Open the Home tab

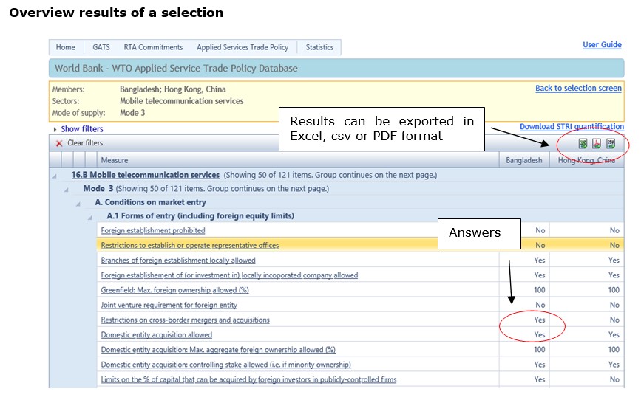(66, 47)
